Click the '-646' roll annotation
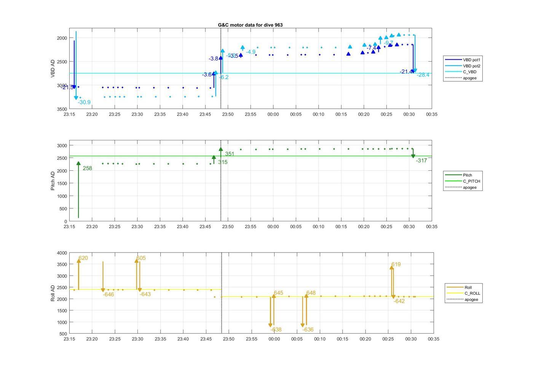Viewport: 533px width, 375px height. 109,294
